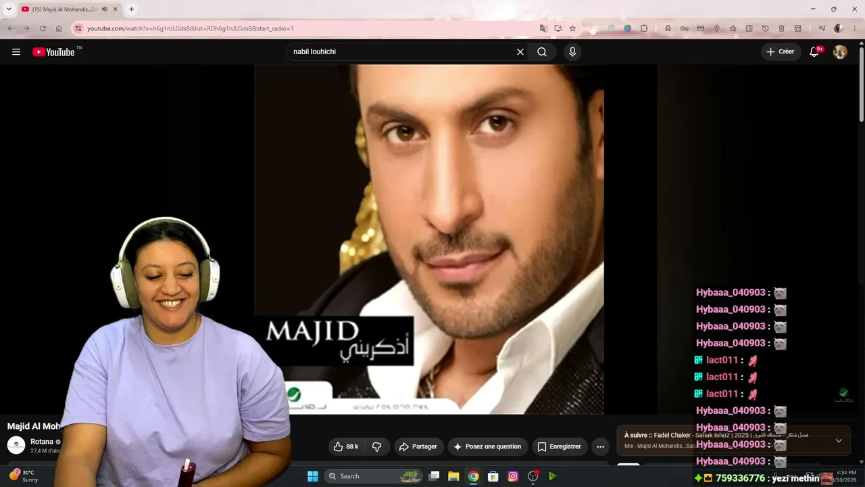Open the Rotana channel avatar
Image resolution: width=865 pixels, height=487 pixels.
16,445
